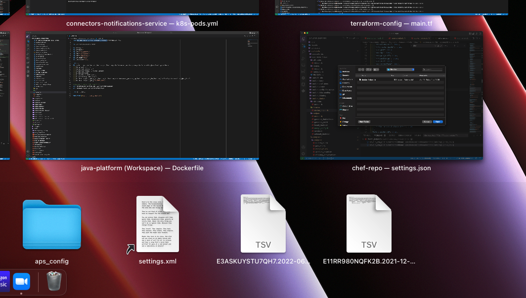Select the OUTPUT tab in the bottom panel

393,136
